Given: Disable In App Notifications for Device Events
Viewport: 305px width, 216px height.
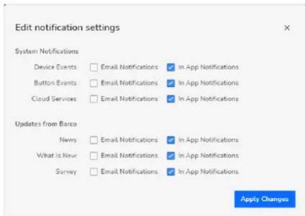Looking at the screenshot, I should pos(171,67).
